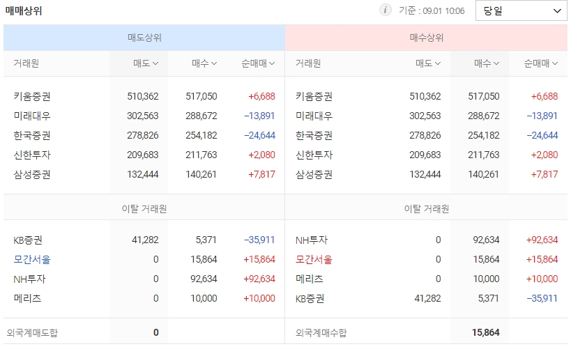The width and height of the screenshot is (571, 349).
Task: Click 모간서울 in the 매도상위 이탈 list
Action: click(x=32, y=259)
